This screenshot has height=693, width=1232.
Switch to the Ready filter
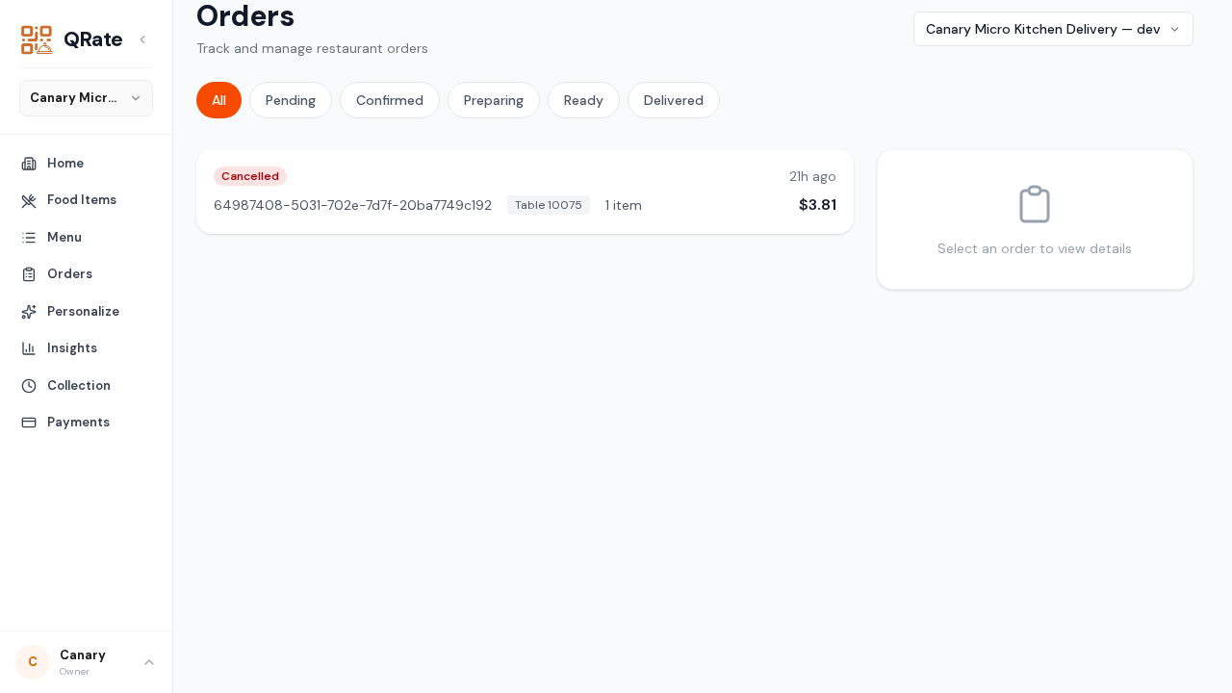[x=583, y=100]
